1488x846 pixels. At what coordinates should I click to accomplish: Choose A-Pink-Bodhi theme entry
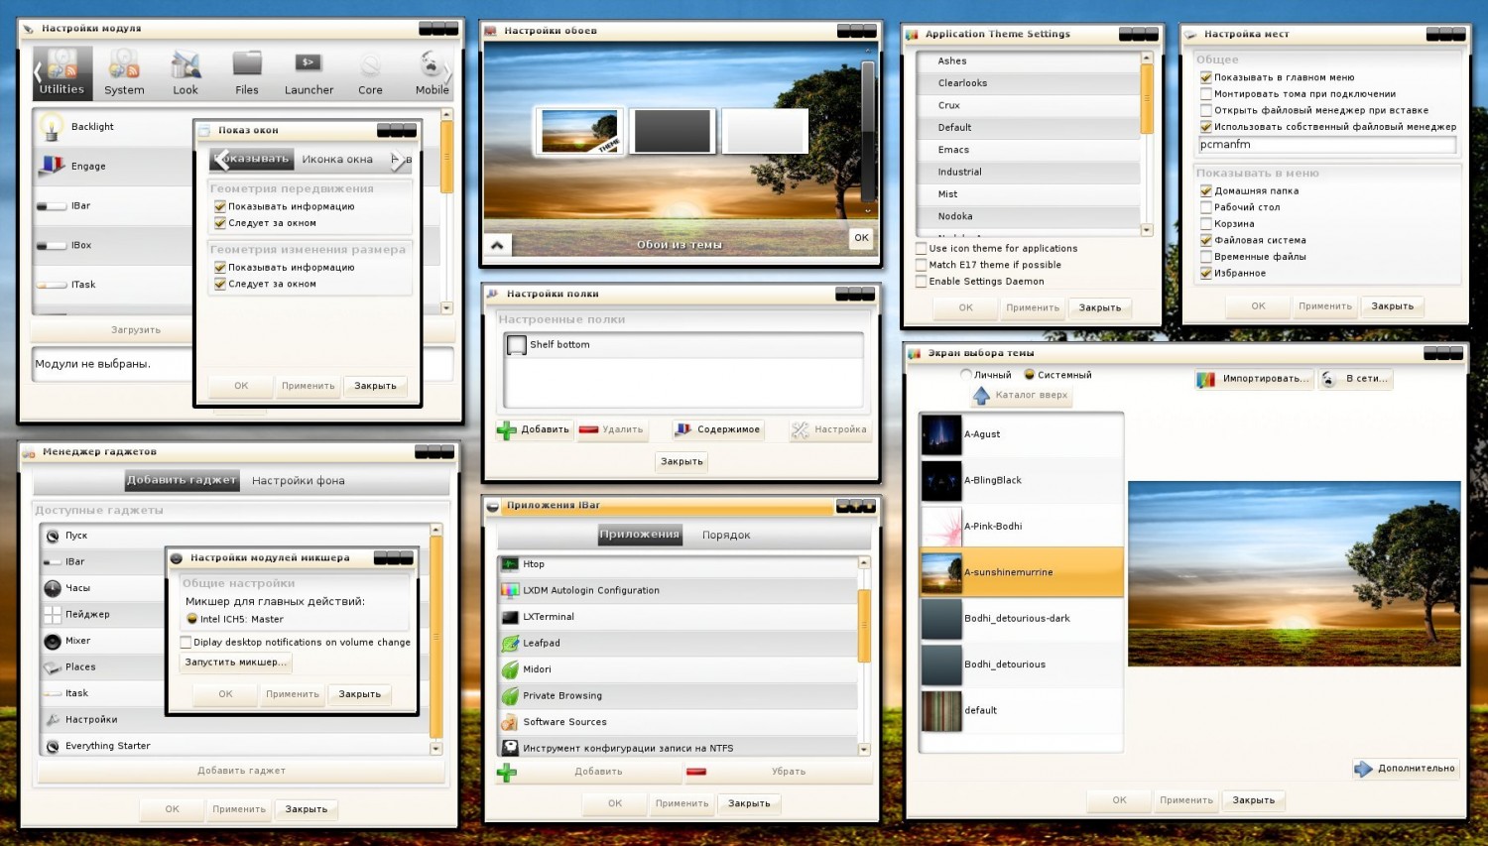click(1022, 527)
